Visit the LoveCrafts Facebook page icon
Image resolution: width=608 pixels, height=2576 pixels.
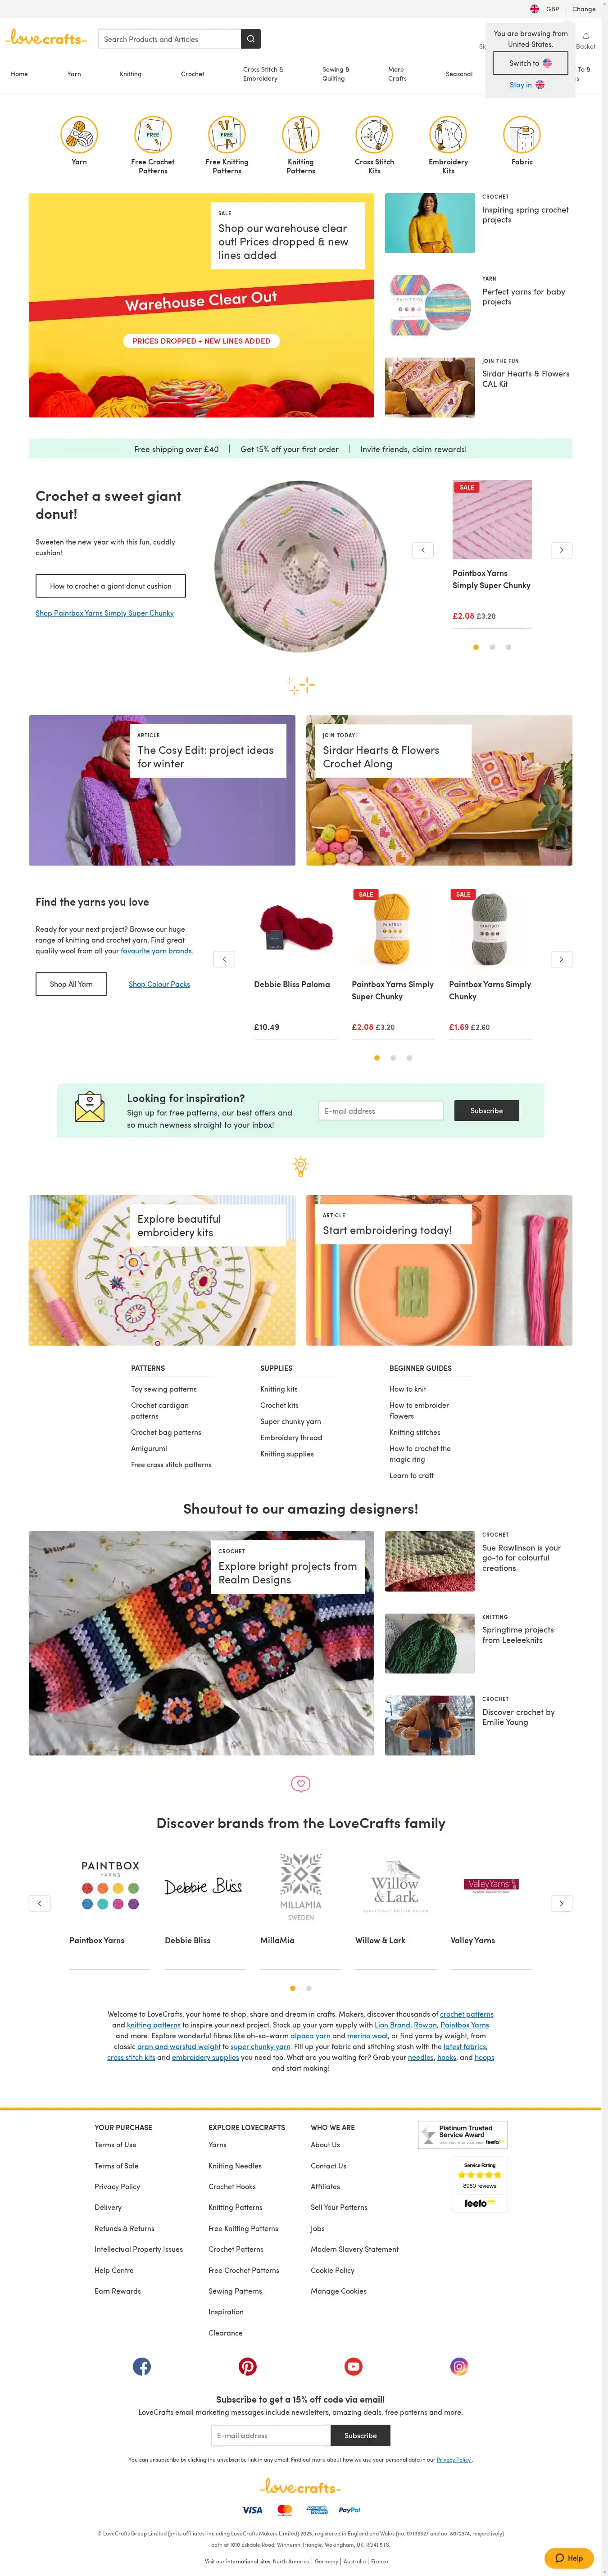[142, 2366]
